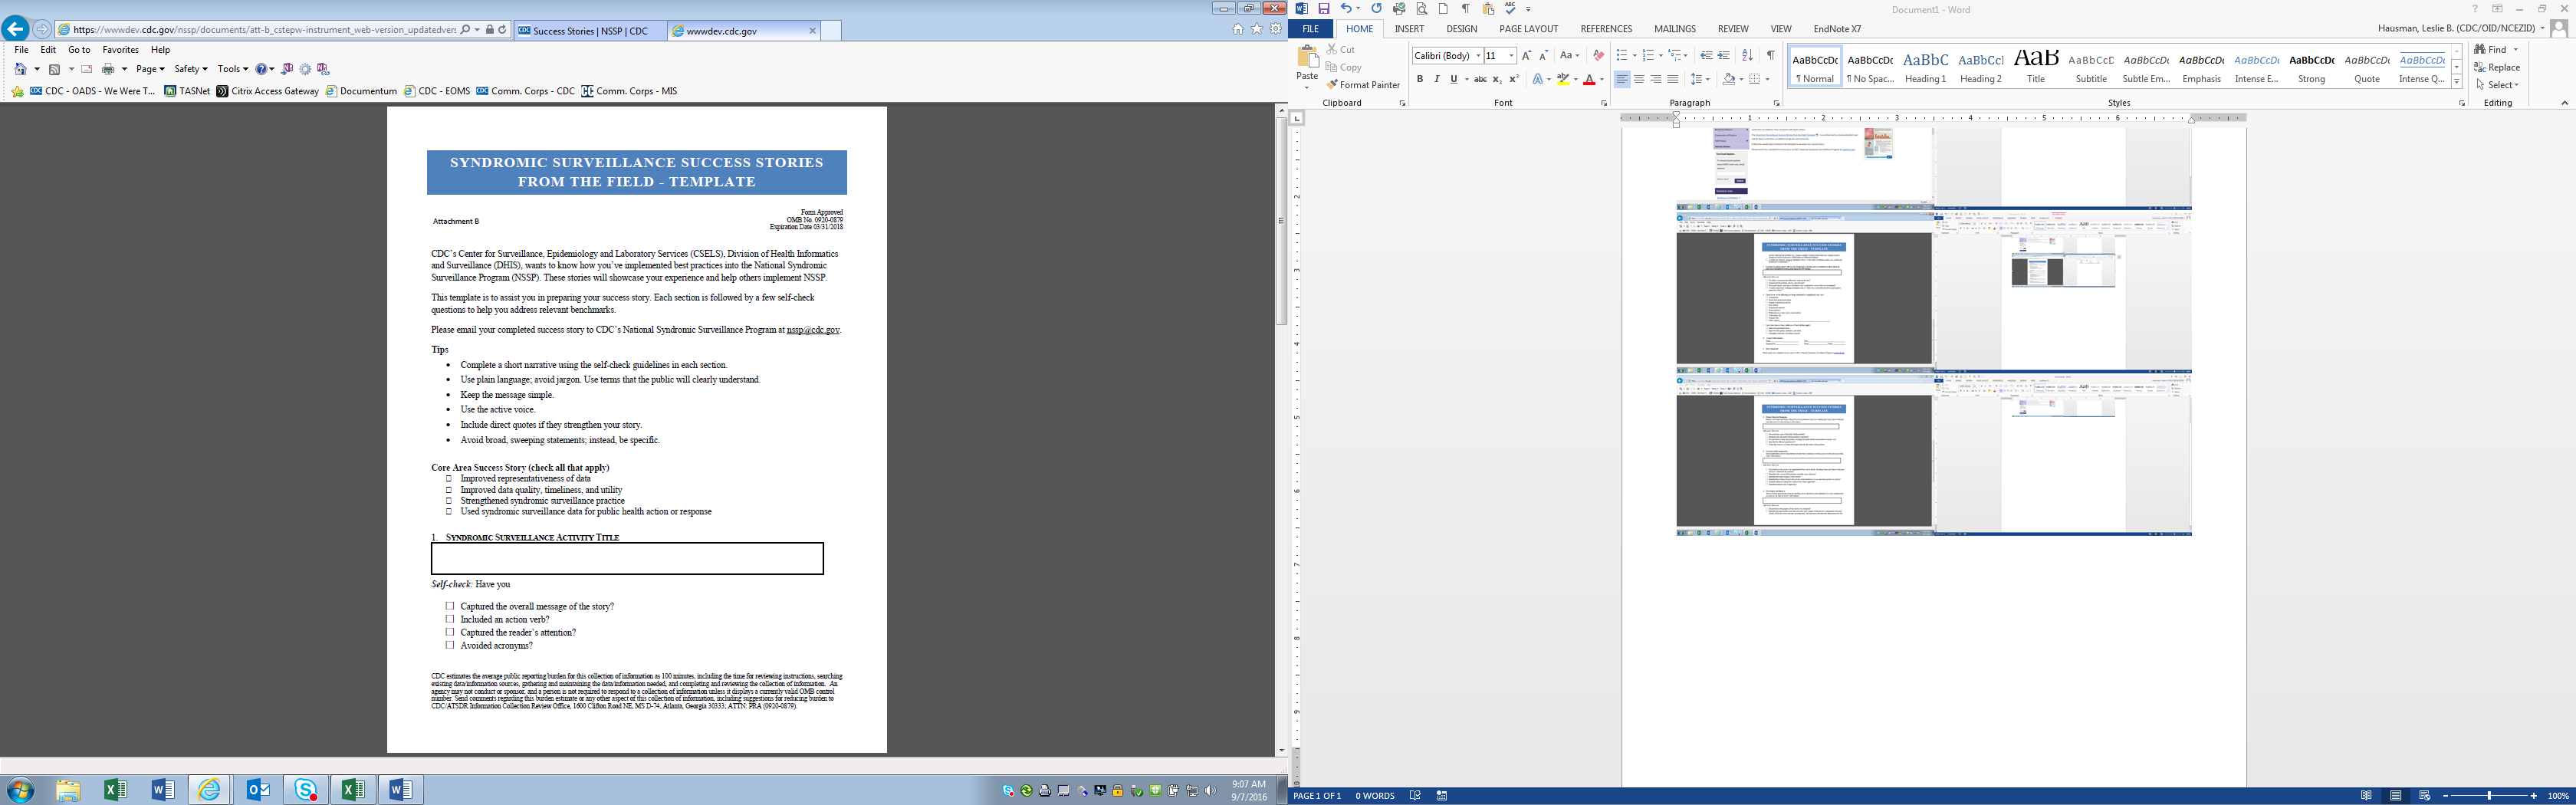
Task: Toggle Bold formatting in Word
Action: [1419, 80]
